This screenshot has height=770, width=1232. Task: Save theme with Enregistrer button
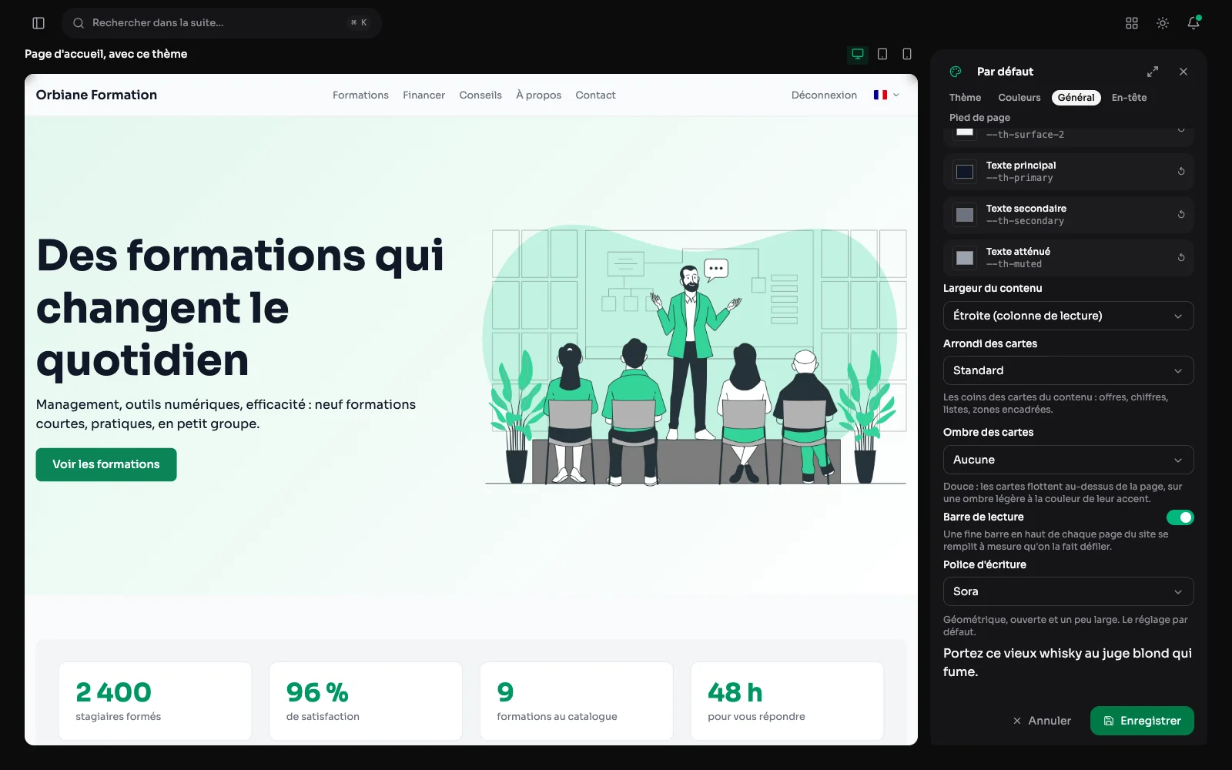coord(1142,721)
